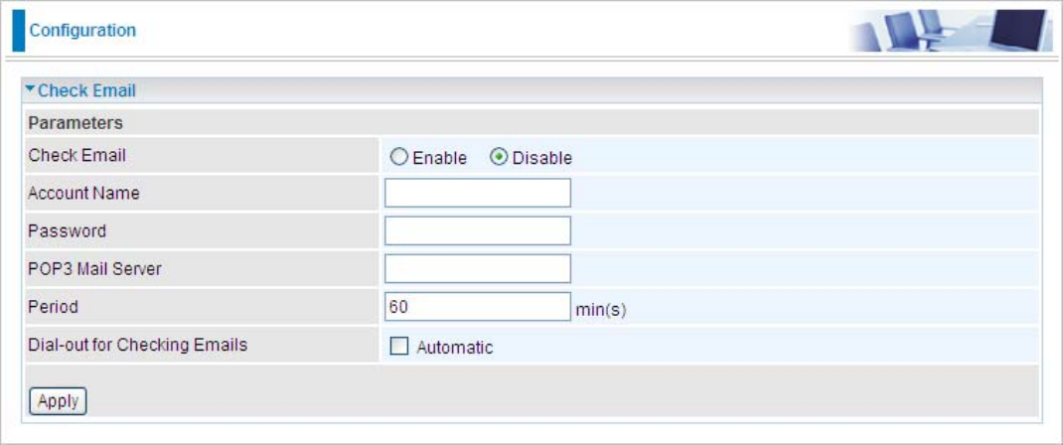Screen dimensions: 1063x445
Task: Click the Configuration page title
Action: point(82,31)
